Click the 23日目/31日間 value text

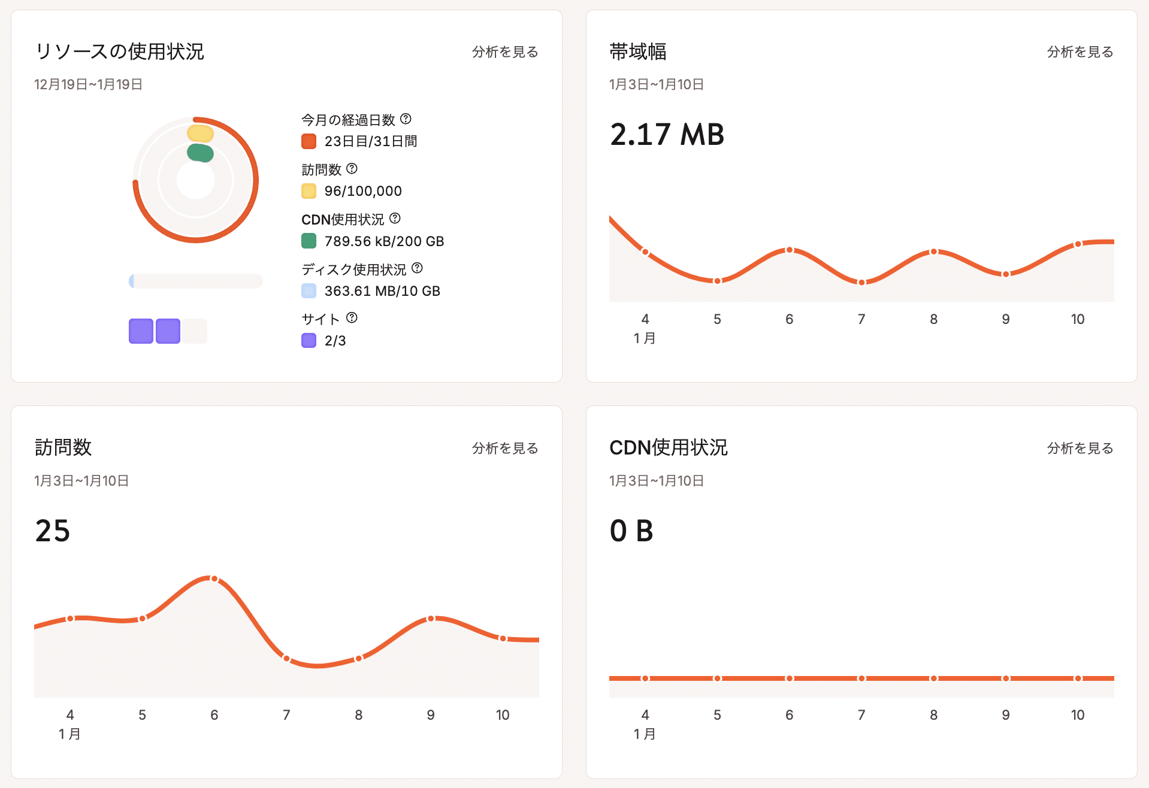click(x=371, y=141)
